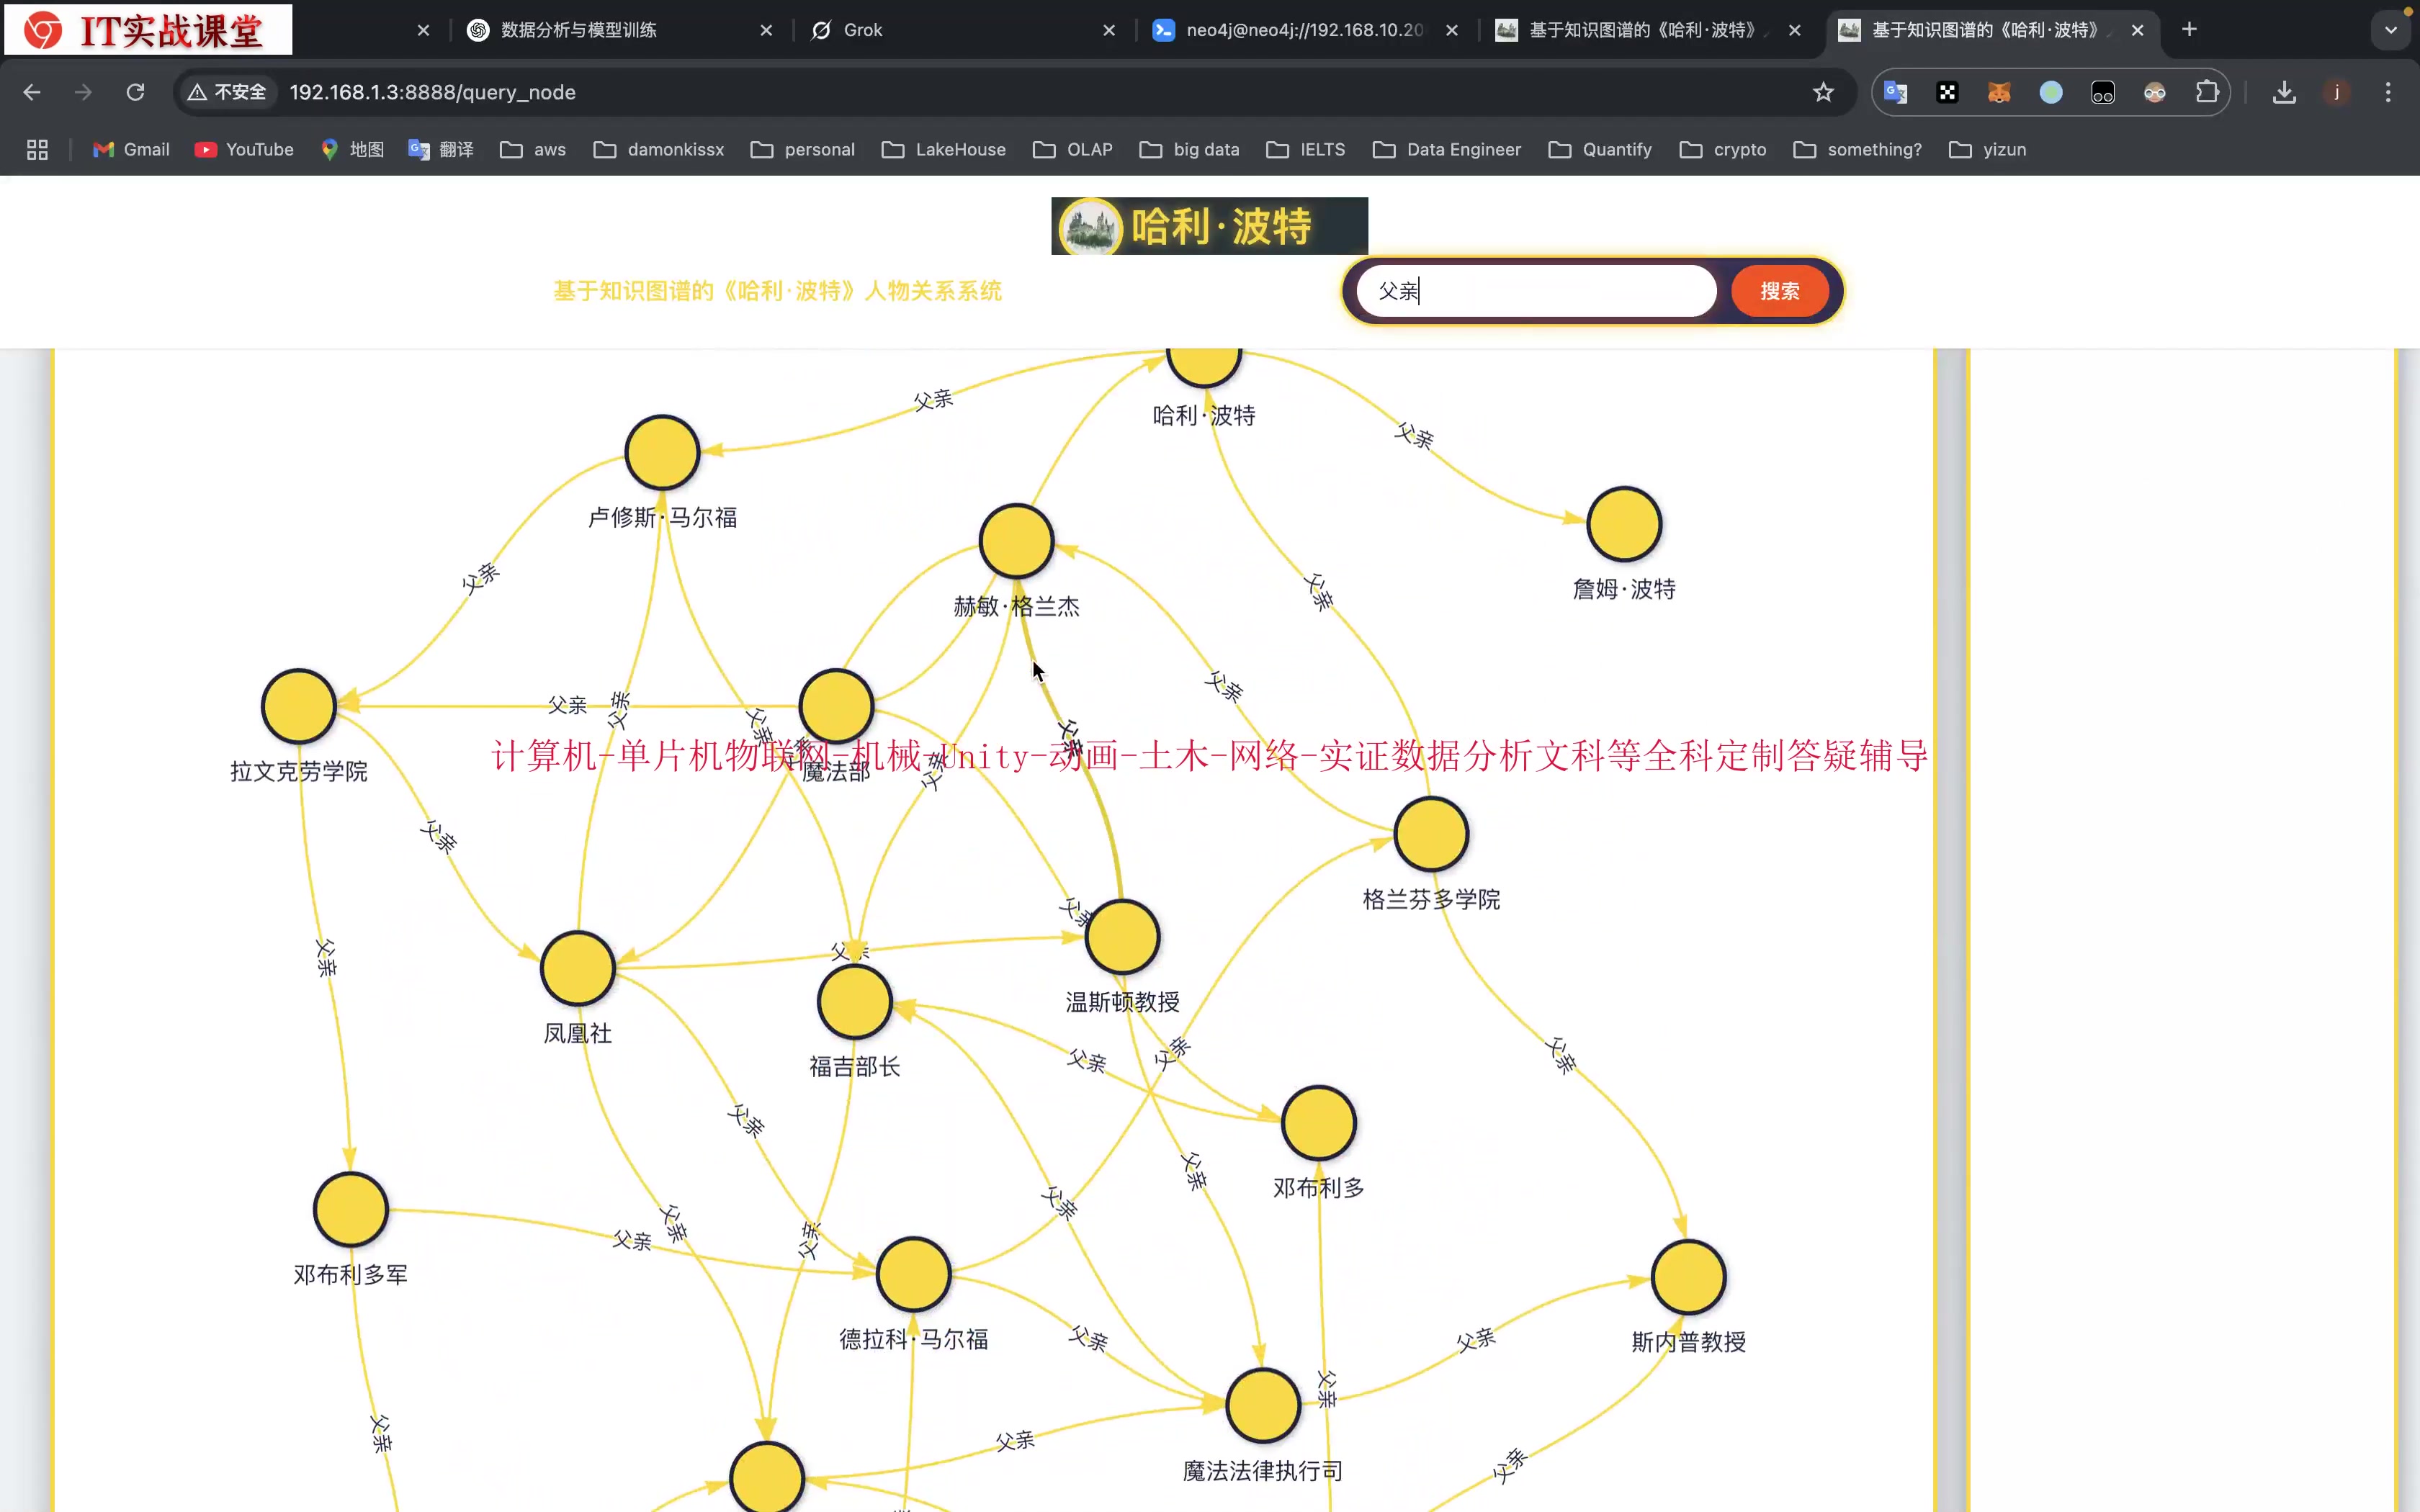Click the 赫敏·格兰杰 graph node

pyautogui.click(x=1016, y=541)
